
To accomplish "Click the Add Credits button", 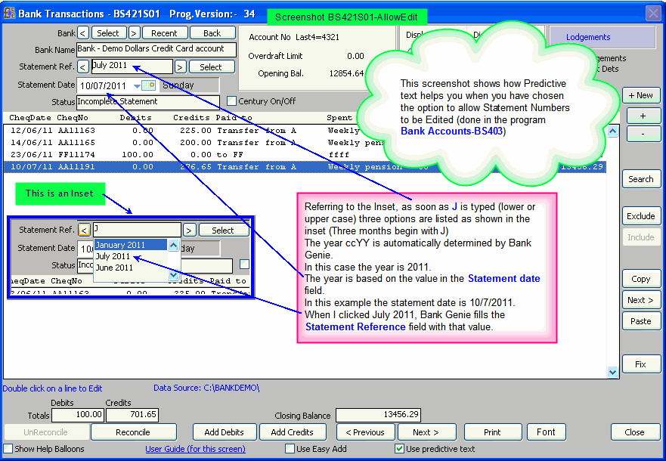I will tap(291, 432).
